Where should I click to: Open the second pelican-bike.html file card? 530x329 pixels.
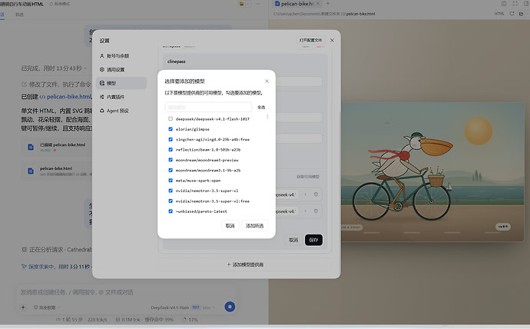coord(58,171)
